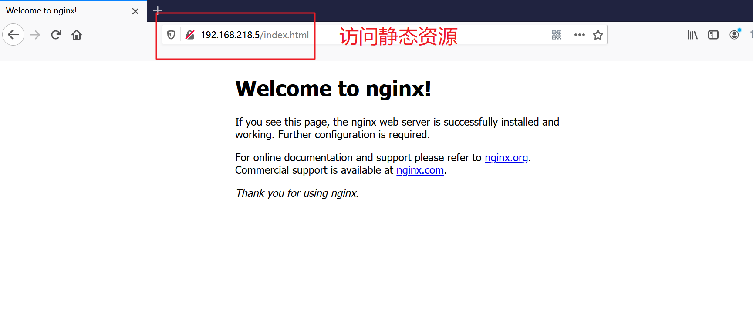Open the browser home page
753x335 pixels.
click(x=77, y=35)
